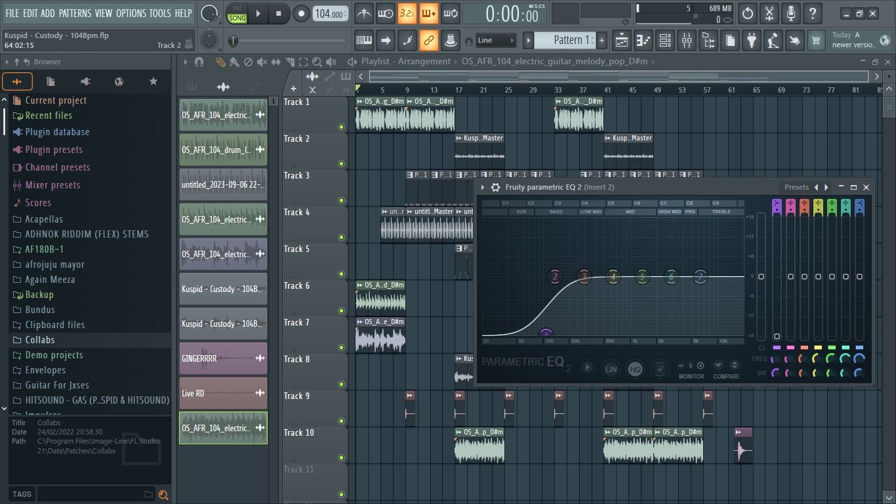Open the Channel rack icon

(664, 40)
